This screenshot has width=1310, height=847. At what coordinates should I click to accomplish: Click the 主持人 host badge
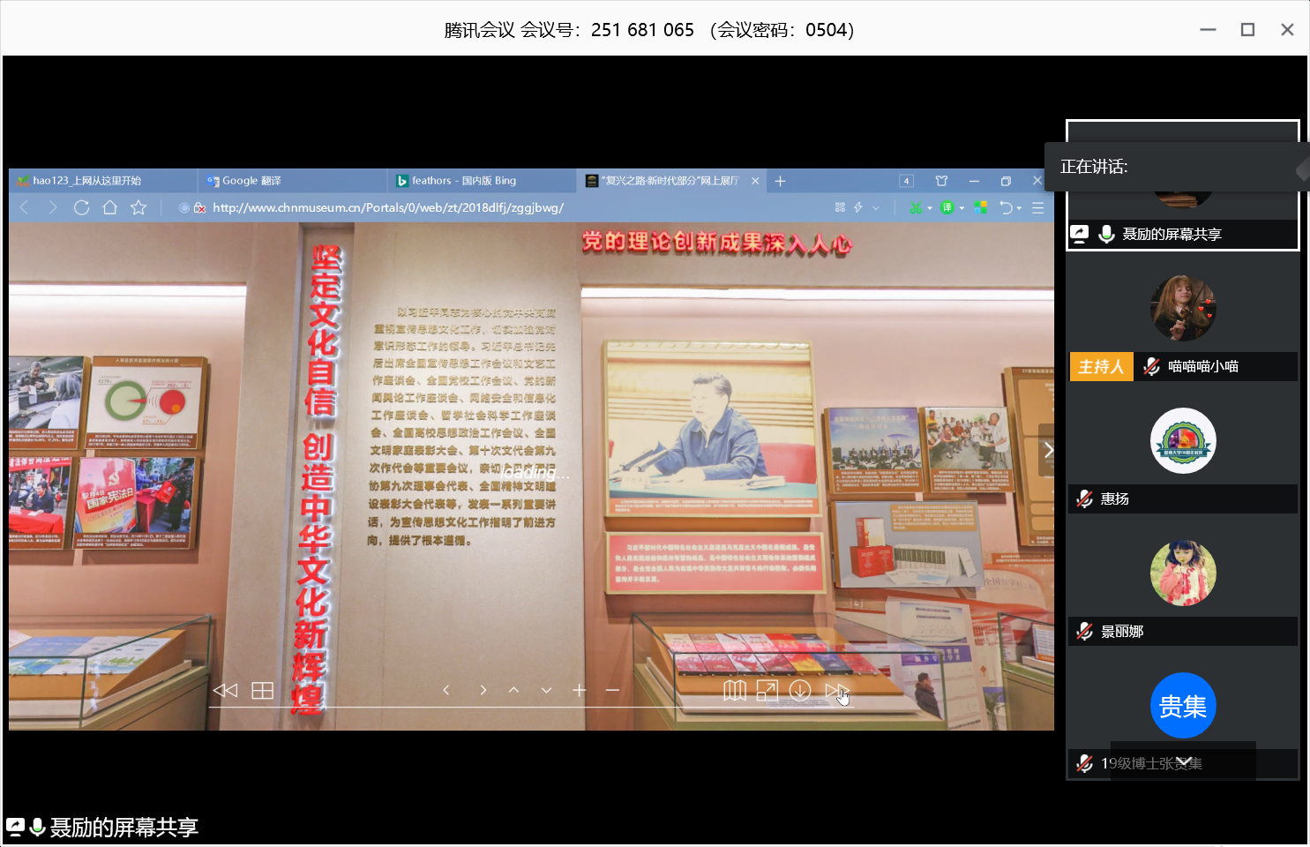(1101, 367)
